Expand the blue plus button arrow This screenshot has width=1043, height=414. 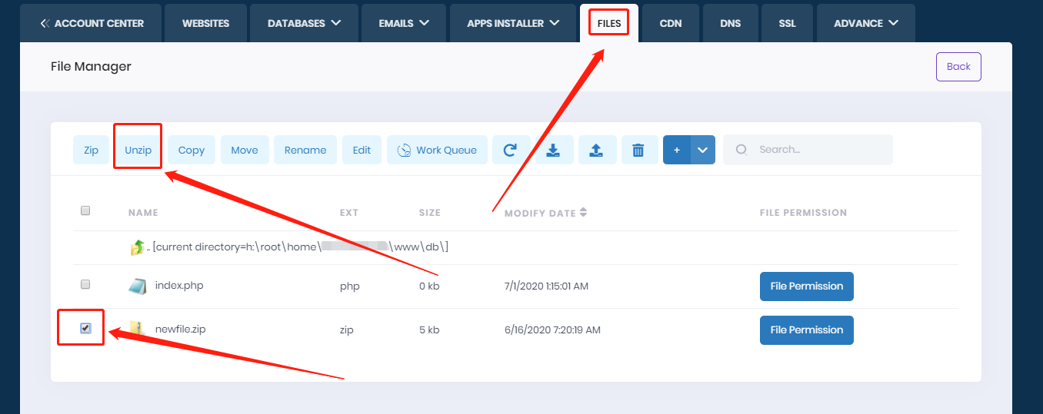tap(702, 150)
